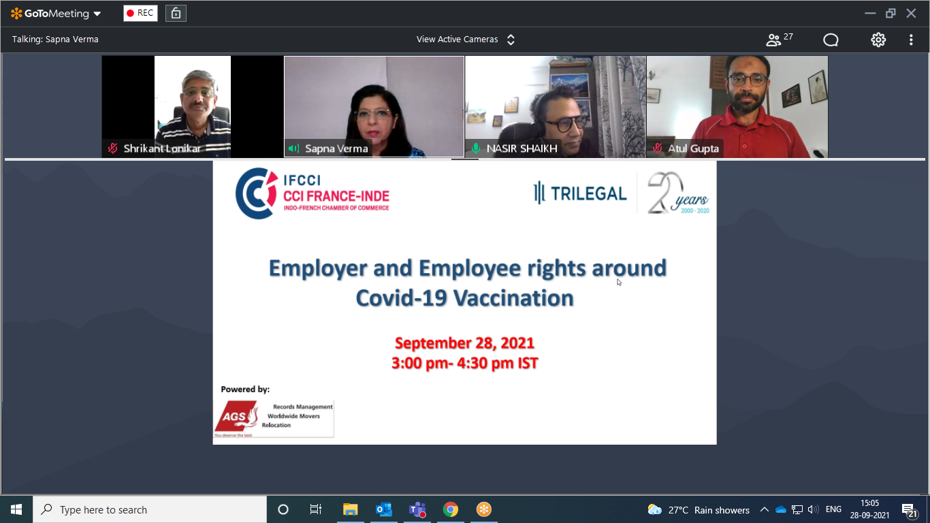Screen dimensions: 930x523
Task: Open the GoToMeeting taskbar icon
Action: [483, 509]
